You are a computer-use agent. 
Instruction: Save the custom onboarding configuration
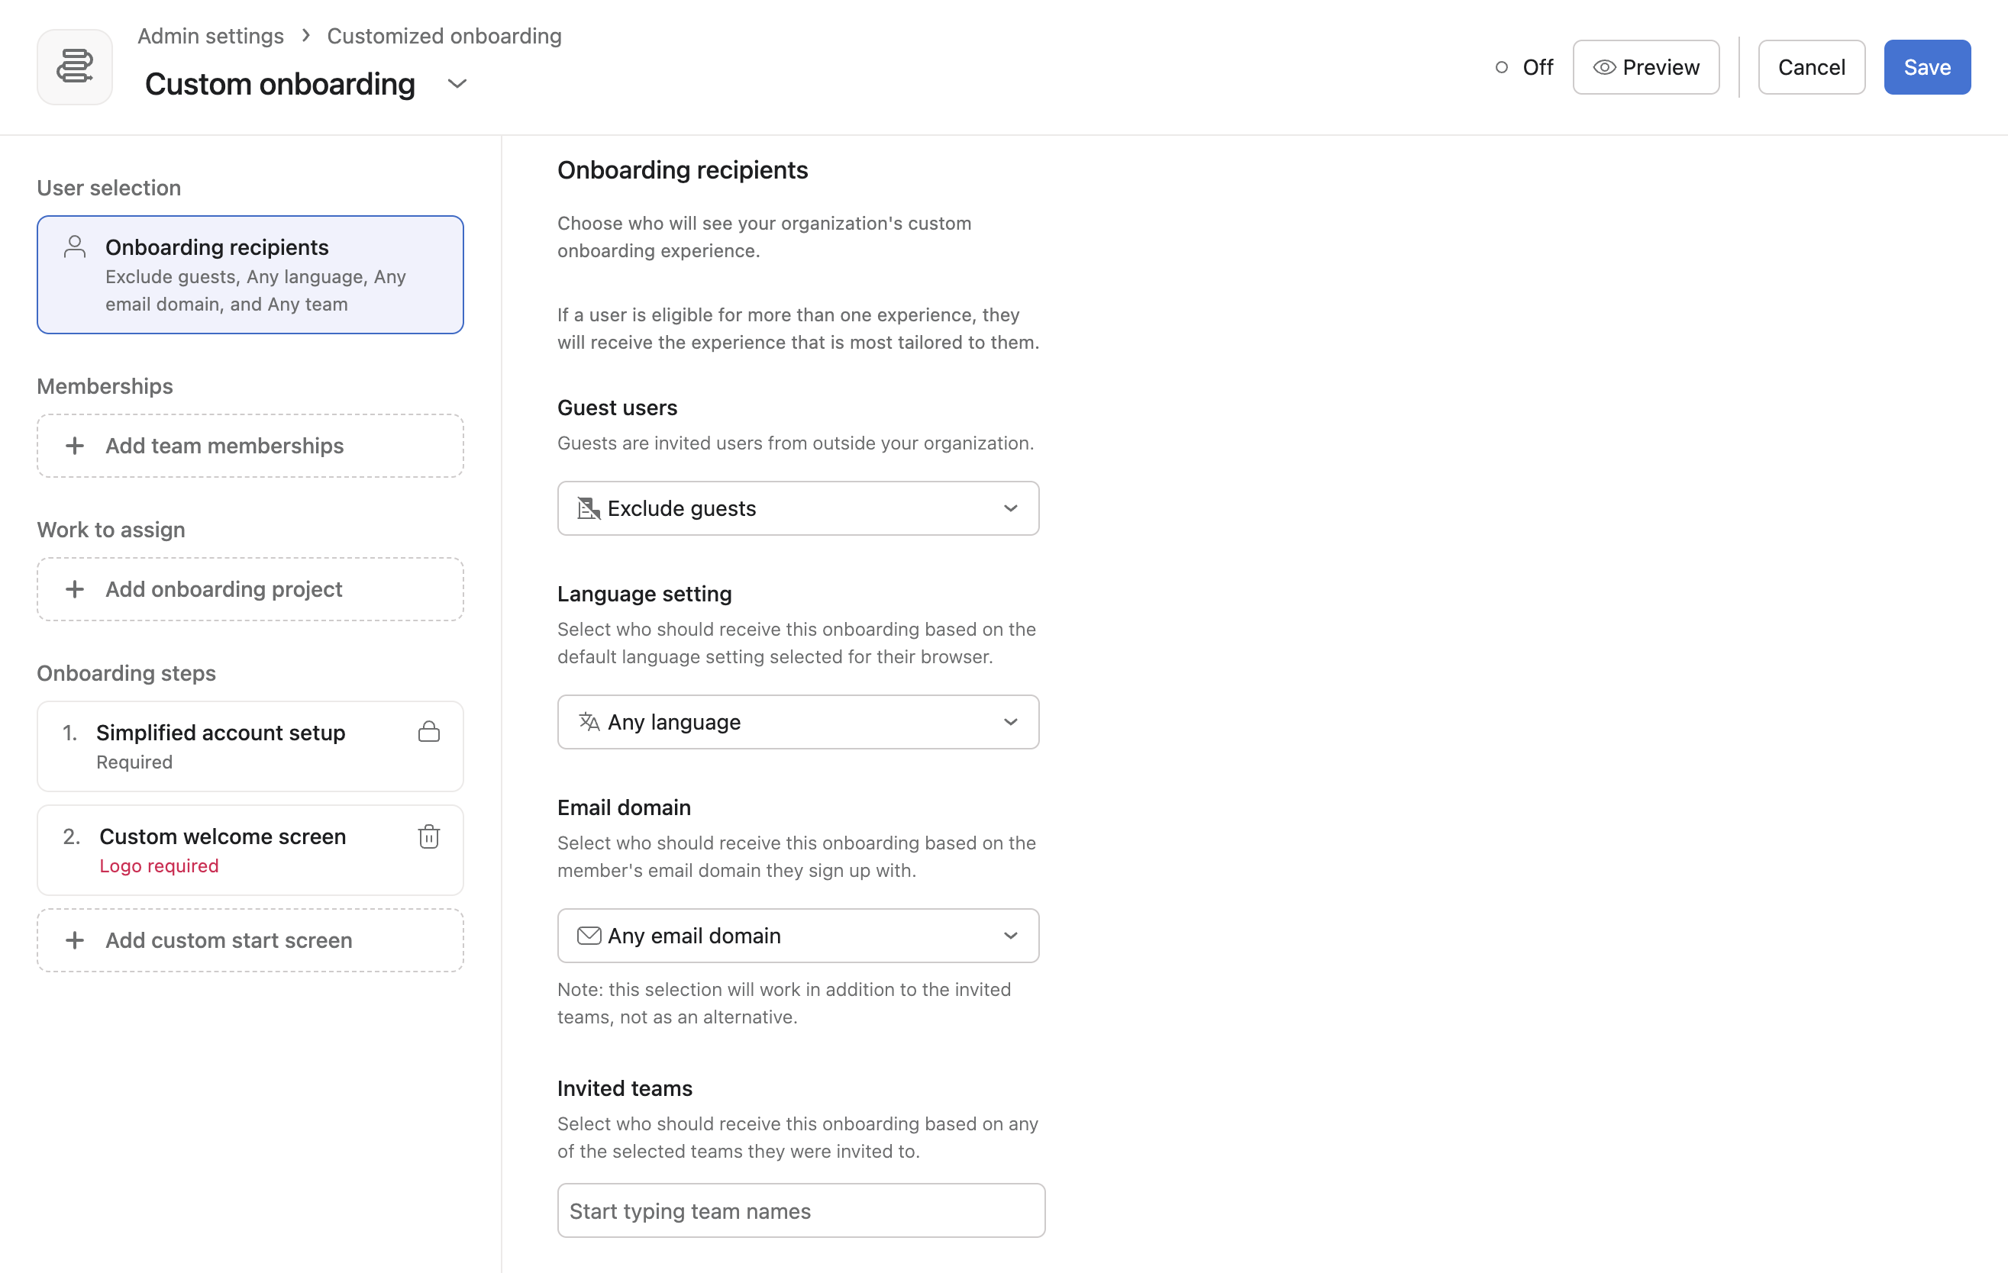[x=1926, y=66]
